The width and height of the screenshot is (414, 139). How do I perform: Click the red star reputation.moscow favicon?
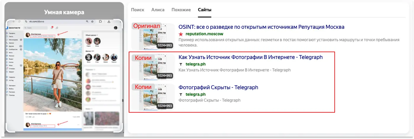pyautogui.click(x=181, y=34)
